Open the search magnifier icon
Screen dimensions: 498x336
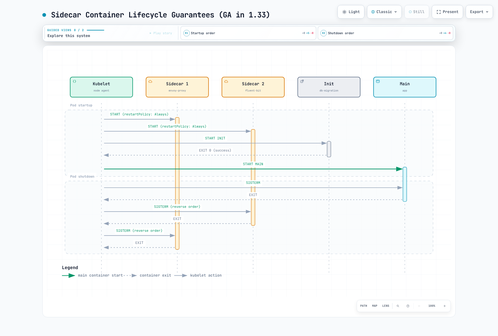coord(398,306)
